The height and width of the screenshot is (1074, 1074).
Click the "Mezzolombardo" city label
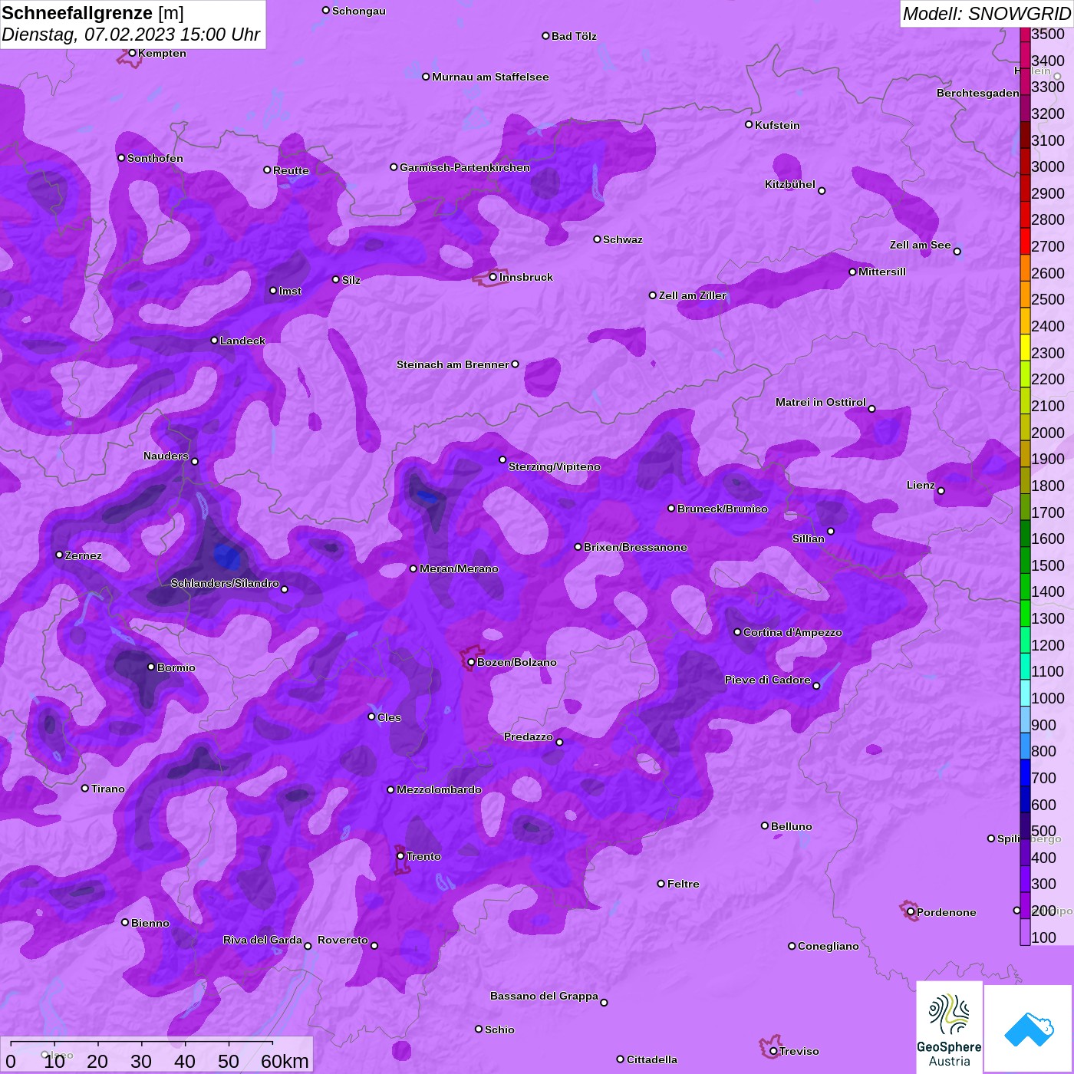(x=439, y=789)
